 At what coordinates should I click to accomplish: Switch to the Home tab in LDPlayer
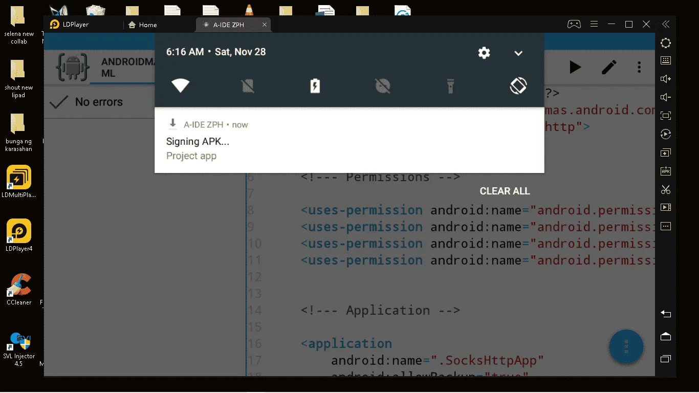coord(143,25)
